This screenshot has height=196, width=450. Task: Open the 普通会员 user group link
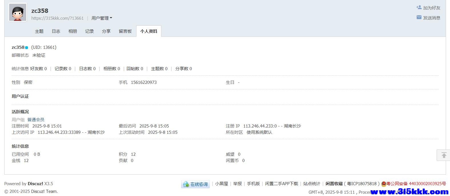pyautogui.click(x=36, y=120)
